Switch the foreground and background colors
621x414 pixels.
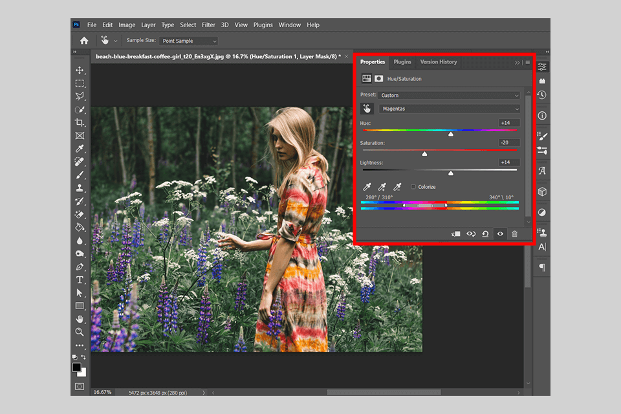coord(83,357)
